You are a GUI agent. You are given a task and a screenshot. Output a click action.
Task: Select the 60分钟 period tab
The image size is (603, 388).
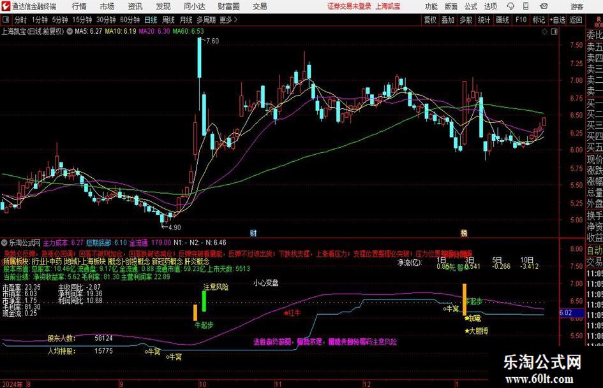click(130, 20)
